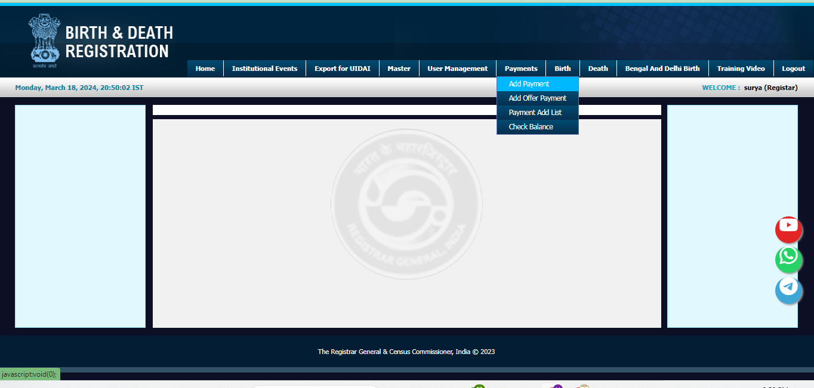814x388 pixels.
Task: Open the Payments menu
Action: pos(520,68)
